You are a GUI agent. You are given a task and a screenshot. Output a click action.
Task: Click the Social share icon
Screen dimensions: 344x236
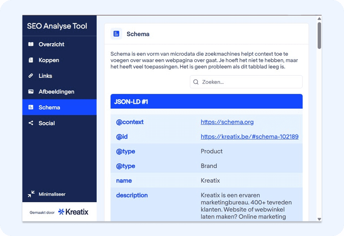click(31, 123)
